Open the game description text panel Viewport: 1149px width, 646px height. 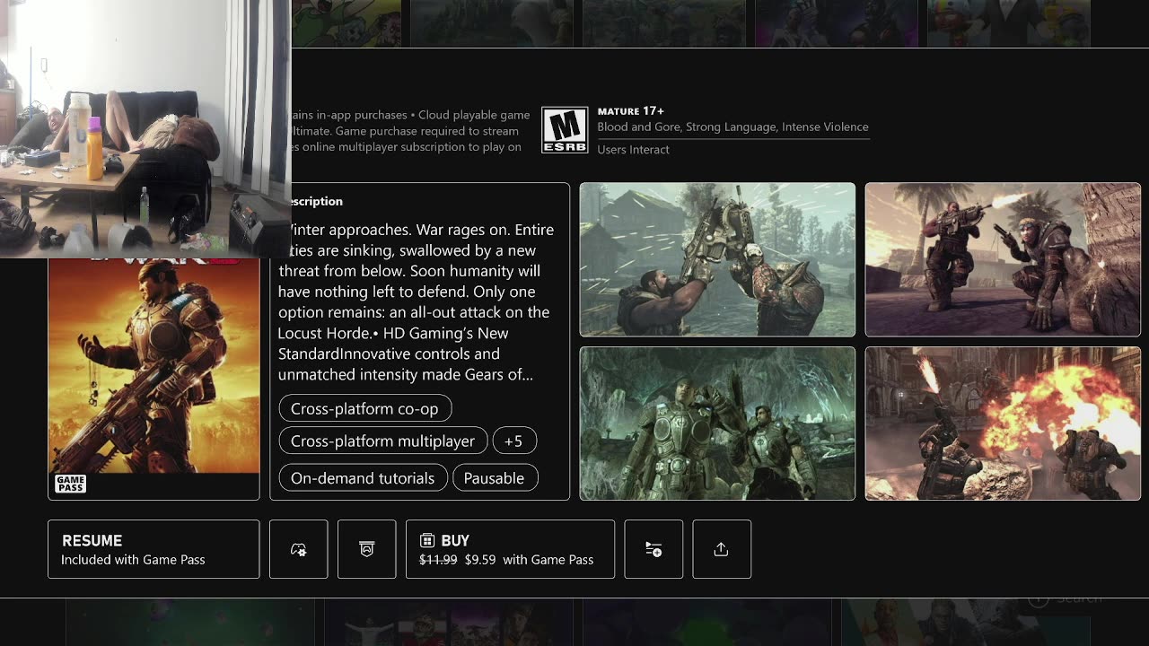pyautogui.click(x=420, y=341)
